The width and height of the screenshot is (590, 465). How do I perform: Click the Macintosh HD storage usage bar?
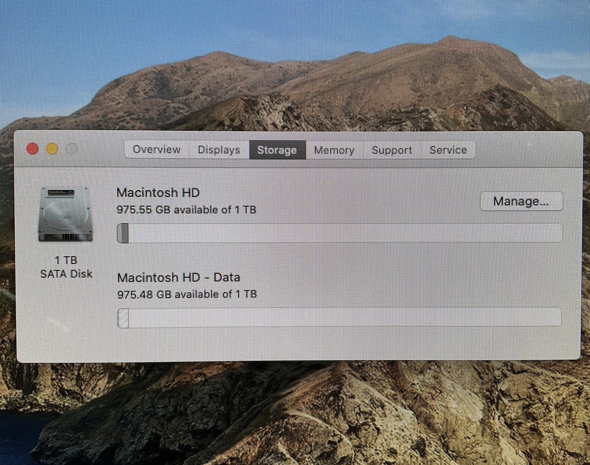pyautogui.click(x=339, y=233)
